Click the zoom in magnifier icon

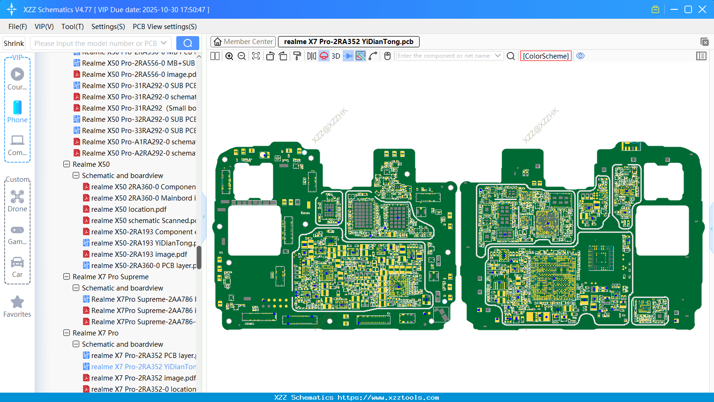229,56
